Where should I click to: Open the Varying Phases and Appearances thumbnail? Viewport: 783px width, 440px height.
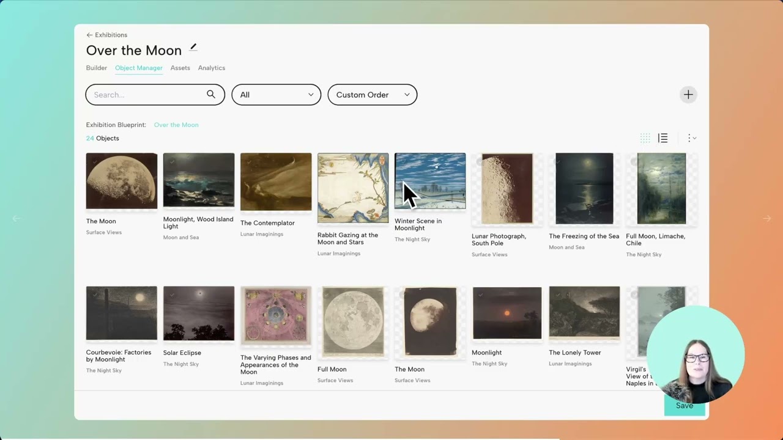(276, 315)
